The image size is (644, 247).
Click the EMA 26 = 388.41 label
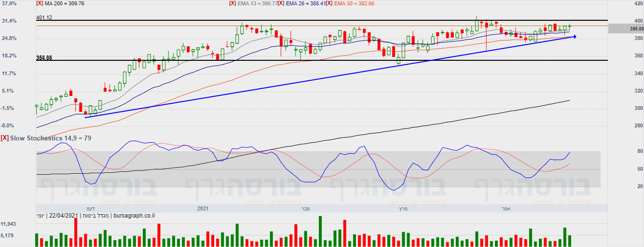pos(306,3)
